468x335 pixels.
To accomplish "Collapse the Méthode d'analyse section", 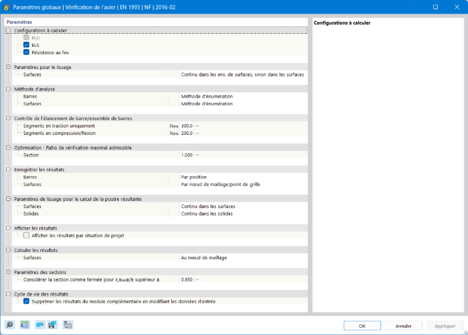I will [9, 89].
